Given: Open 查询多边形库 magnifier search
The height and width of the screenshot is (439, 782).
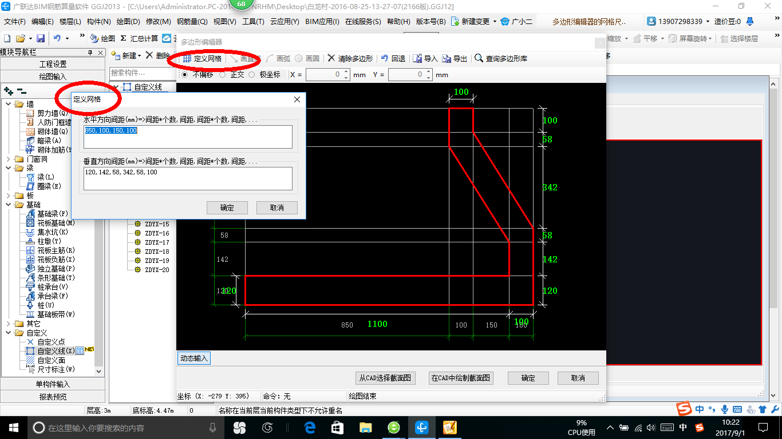Looking at the screenshot, I should [479, 58].
